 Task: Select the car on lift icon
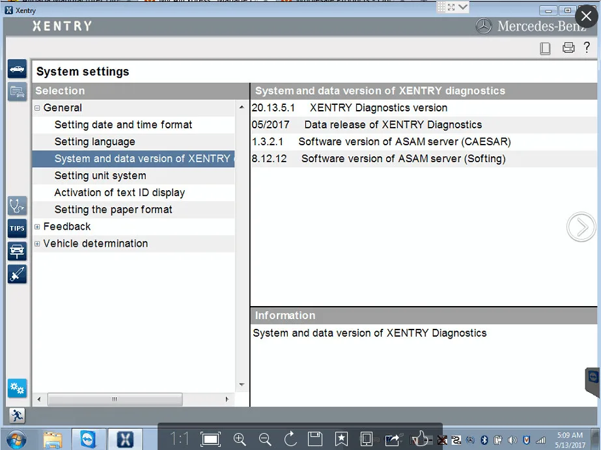(17, 251)
